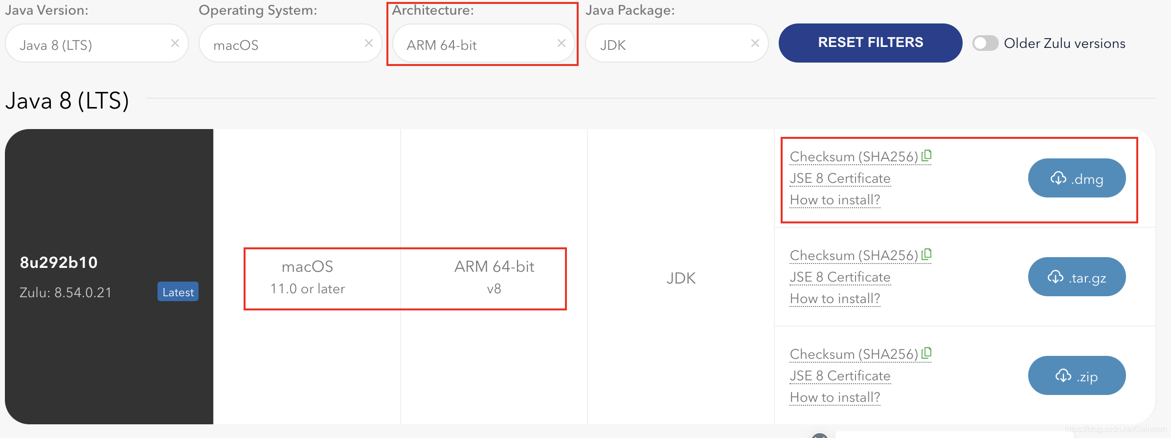
Task: Open the JSE 8 Certificate link
Action: pyautogui.click(x=840, y=178)
